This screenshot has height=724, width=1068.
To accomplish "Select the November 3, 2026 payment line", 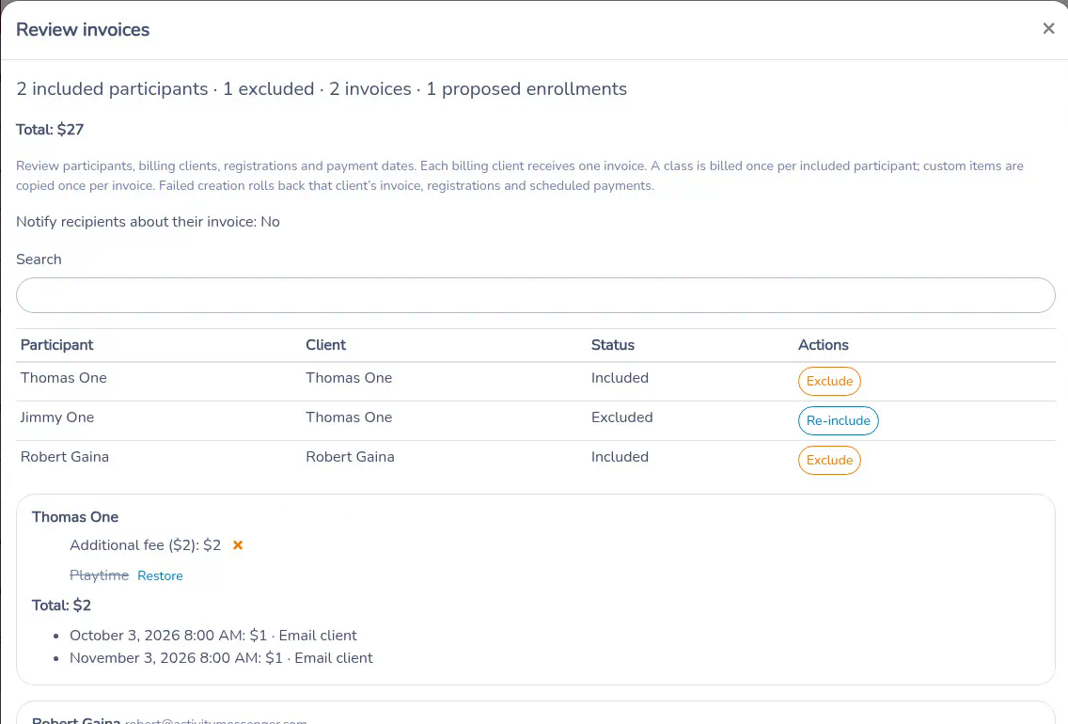I will pos(221,658).
